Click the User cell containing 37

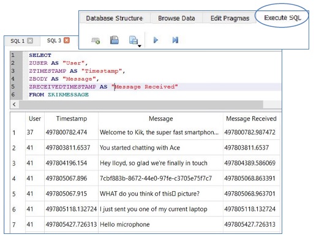pos(35,133)
